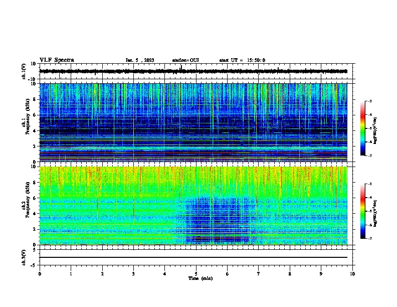The image size is (397, 307).
Task: Click the ch.3 flat voltage line
Action: (x=193, y=257)
